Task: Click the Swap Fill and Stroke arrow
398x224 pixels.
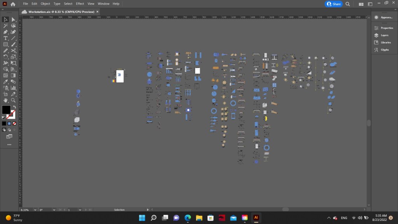Action: pos(14,107)
